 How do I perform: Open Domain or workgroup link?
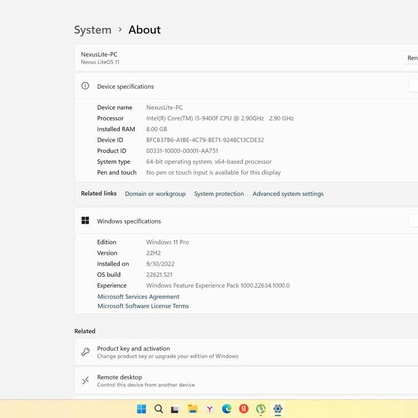tap(155, 194)
